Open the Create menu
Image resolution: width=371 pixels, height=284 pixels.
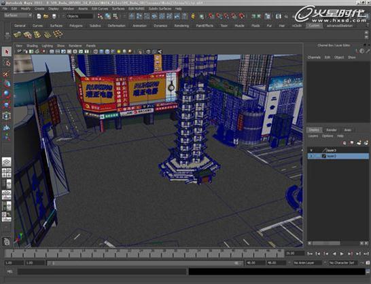[39, 9]
